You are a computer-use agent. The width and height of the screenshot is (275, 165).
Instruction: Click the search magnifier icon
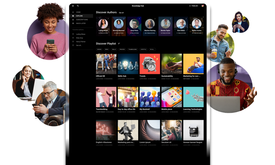(x=78, y=6)
